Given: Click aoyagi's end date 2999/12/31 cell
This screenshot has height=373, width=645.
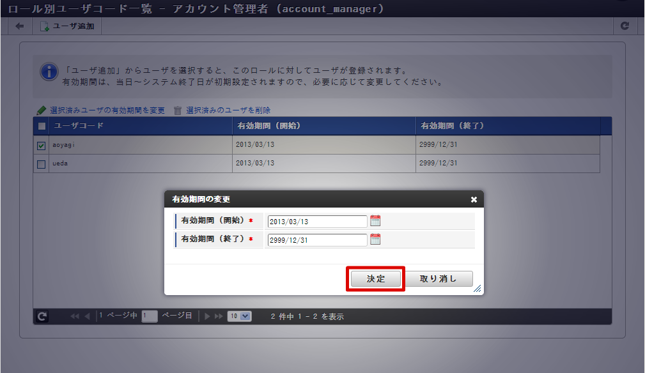Looking at the screenshot, I should coord(508,145).
